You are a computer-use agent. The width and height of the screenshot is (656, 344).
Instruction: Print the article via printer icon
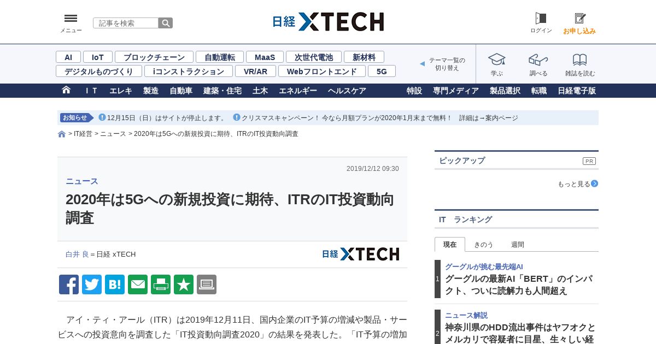(x=161, y=284)
